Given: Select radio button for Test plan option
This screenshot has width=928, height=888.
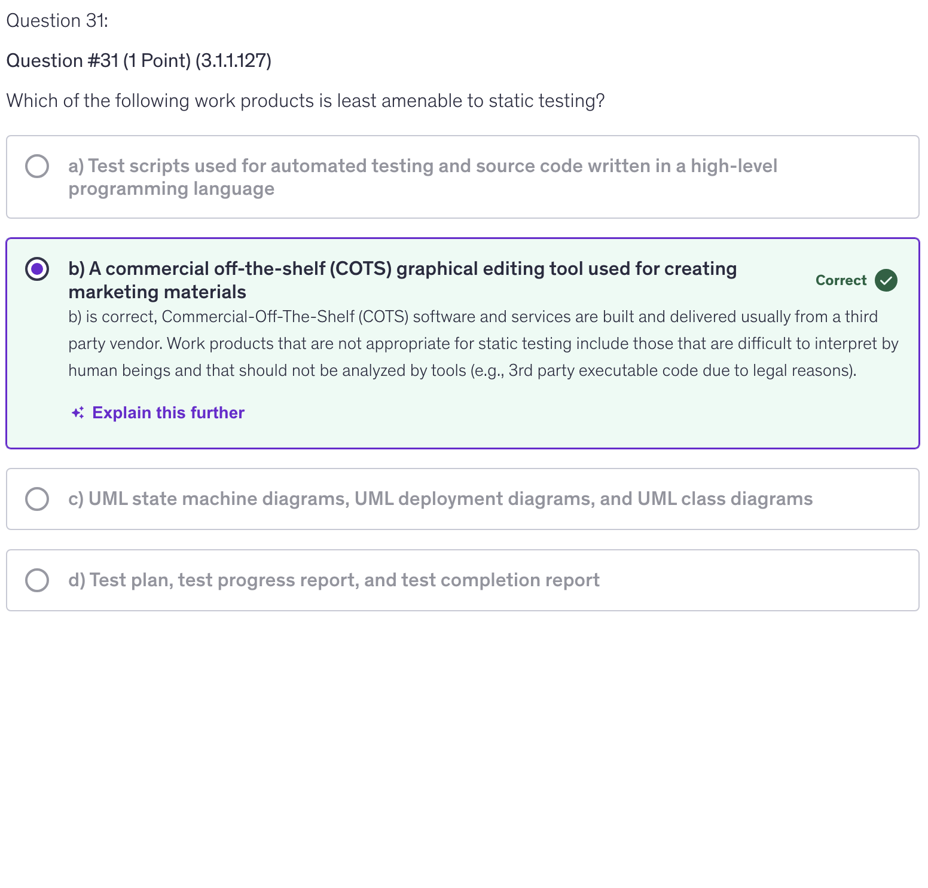Looking at the screenshot, I should coord(37,580).
